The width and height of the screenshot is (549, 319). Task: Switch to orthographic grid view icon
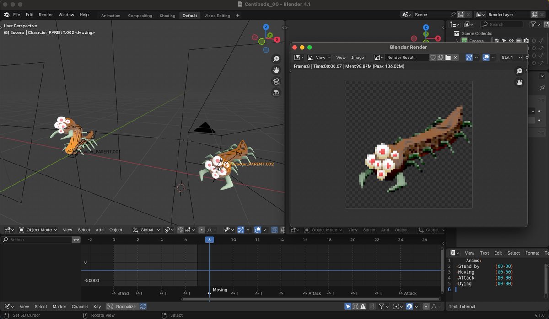tap(276, 93)
